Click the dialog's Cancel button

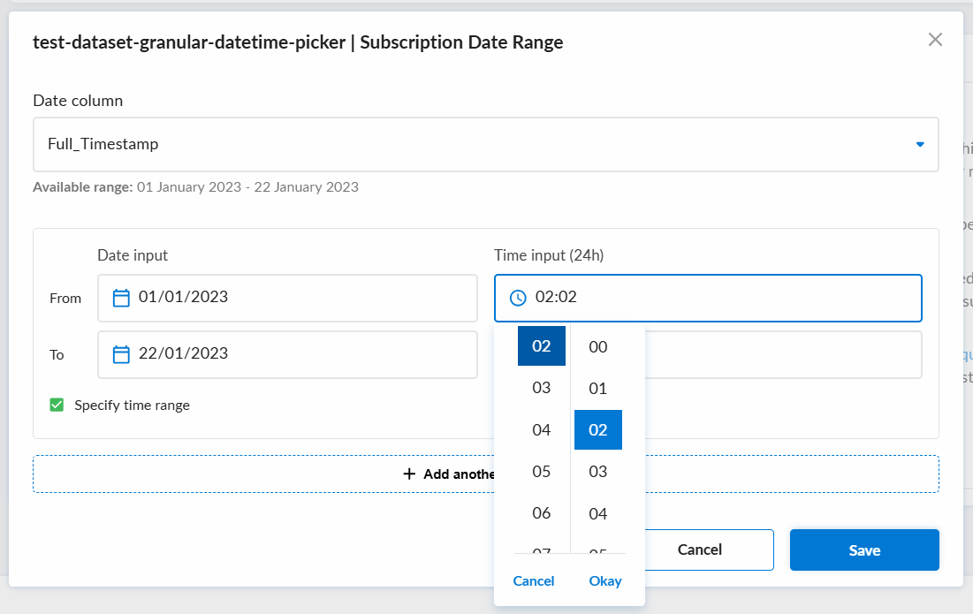tap(699, 550)
